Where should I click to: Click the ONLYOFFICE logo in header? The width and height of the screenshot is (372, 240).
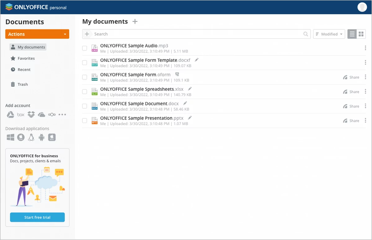(x=36, y=7)
